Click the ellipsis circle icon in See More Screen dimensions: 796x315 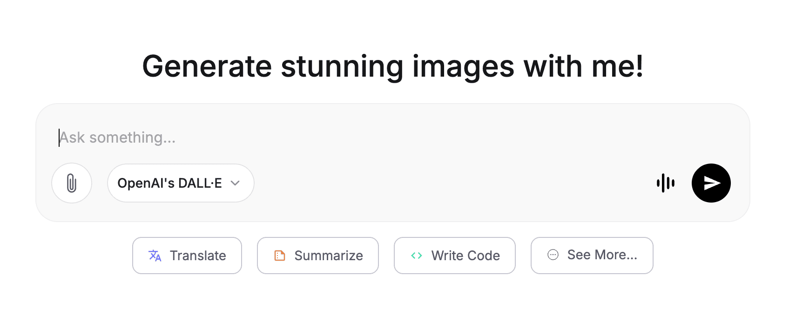tap(553, 255)
